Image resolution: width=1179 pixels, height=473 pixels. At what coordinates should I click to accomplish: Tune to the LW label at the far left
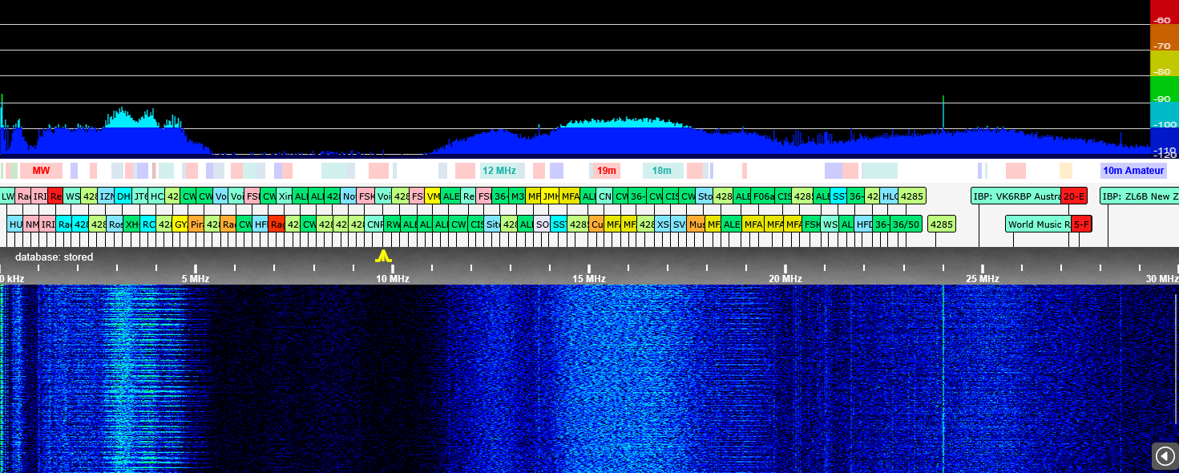(x=7, y=196)
